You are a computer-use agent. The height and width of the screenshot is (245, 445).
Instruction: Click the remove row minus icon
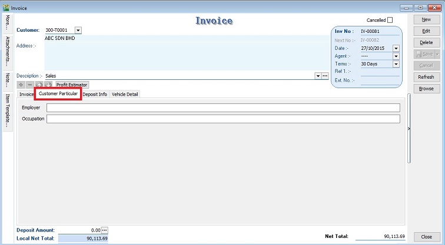[31, 85]
